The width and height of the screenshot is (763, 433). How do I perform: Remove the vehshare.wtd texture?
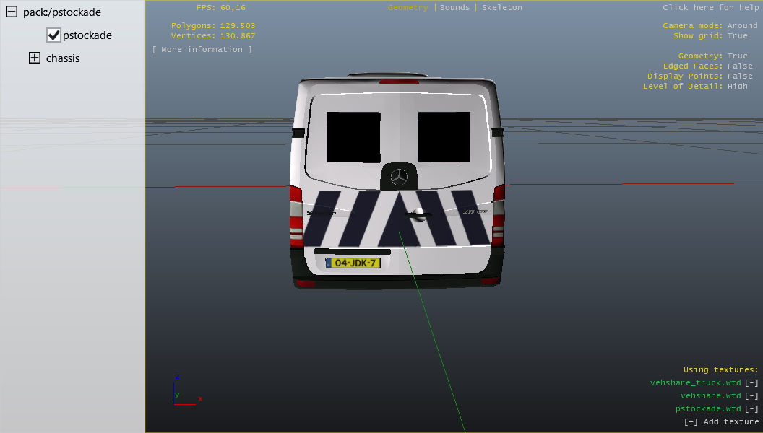(751, 396)
